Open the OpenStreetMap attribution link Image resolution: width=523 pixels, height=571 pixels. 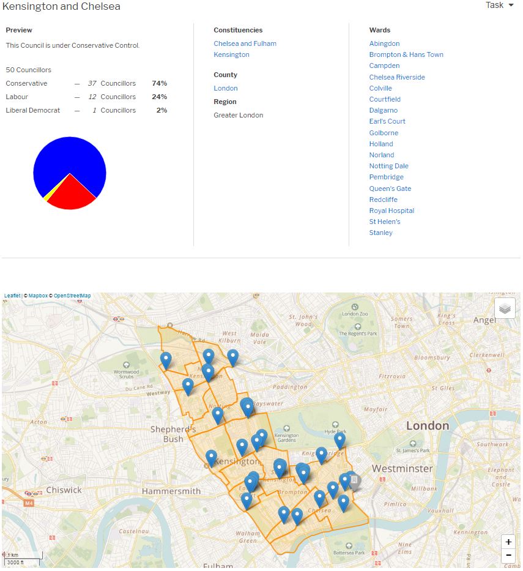pos(72,296)
